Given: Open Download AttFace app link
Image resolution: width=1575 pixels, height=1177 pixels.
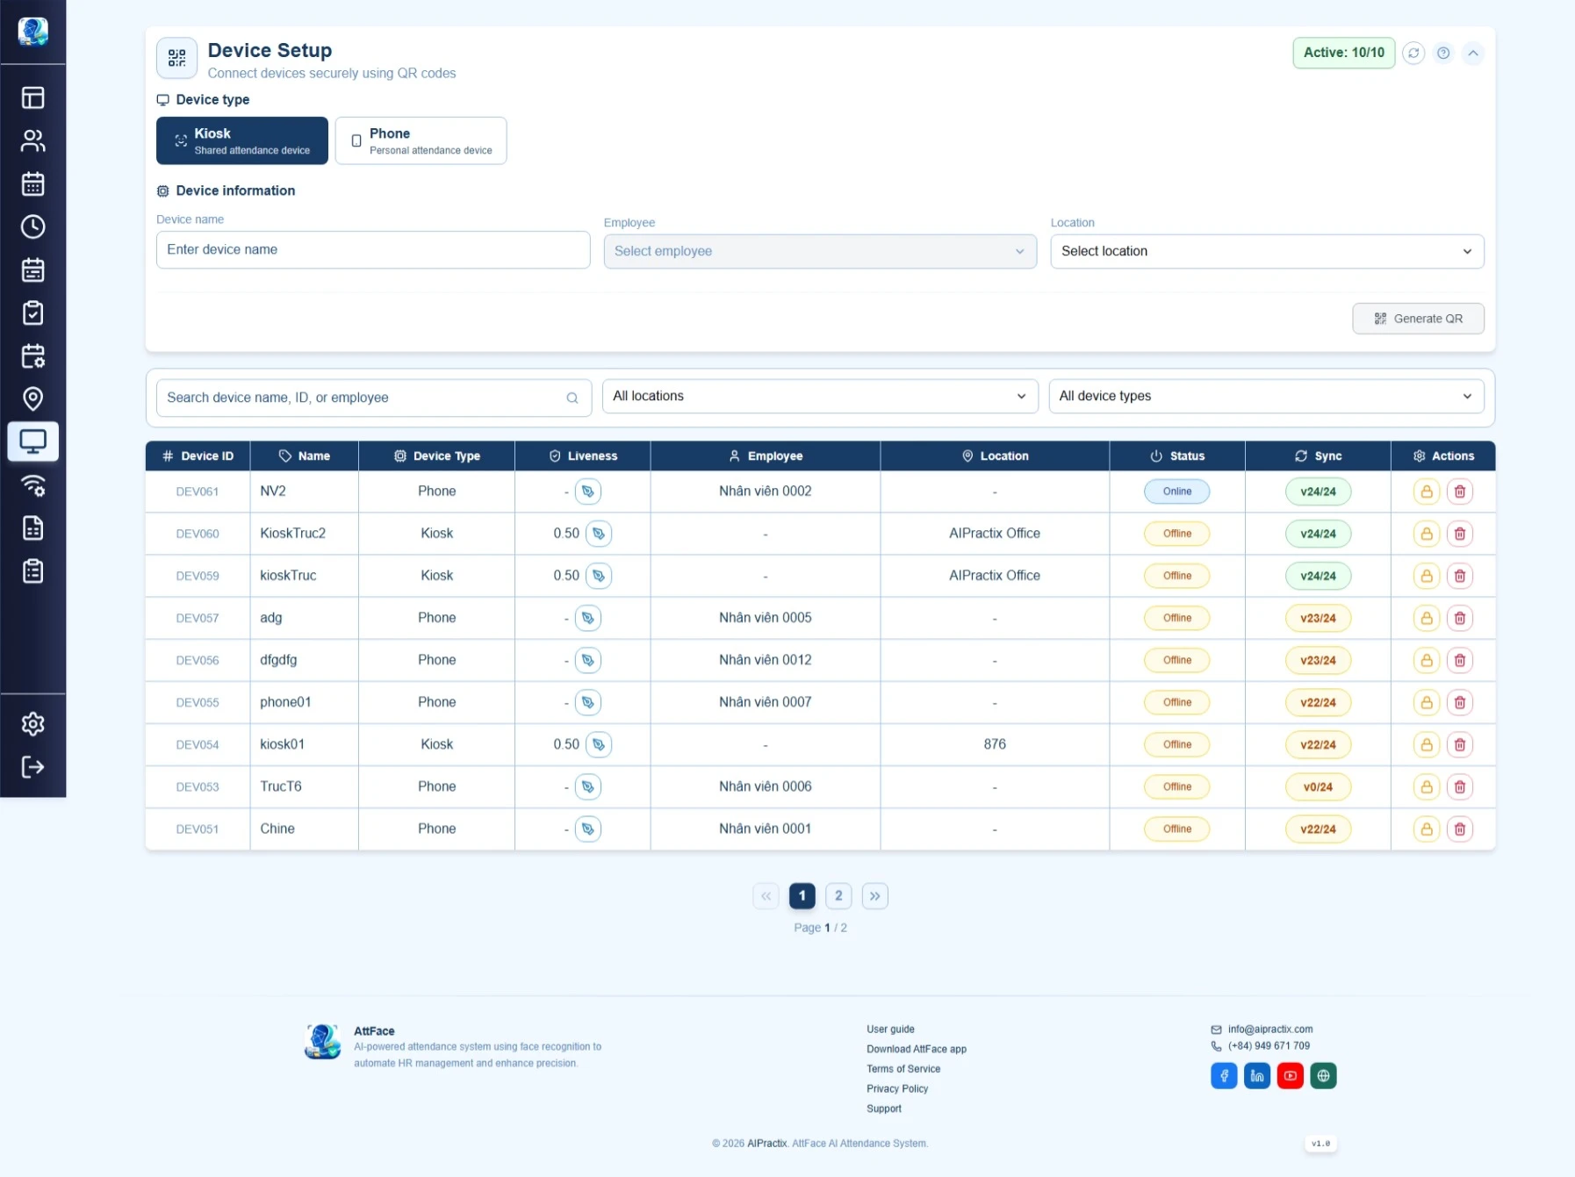Looking at the screenshot, I should [x=917, y=1049].
